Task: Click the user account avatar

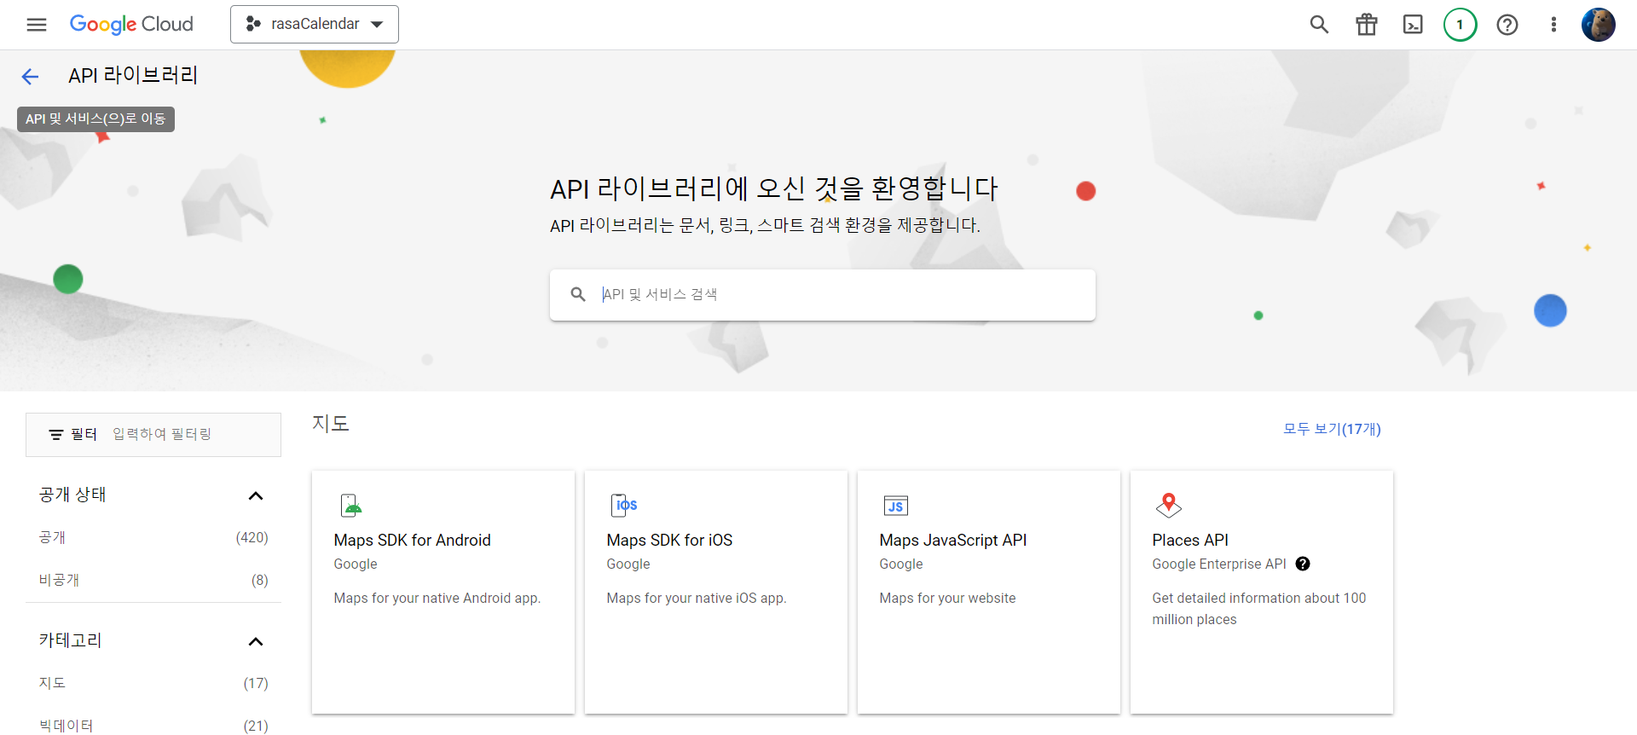Action: pyautogui.click(x=1598, y=25)
